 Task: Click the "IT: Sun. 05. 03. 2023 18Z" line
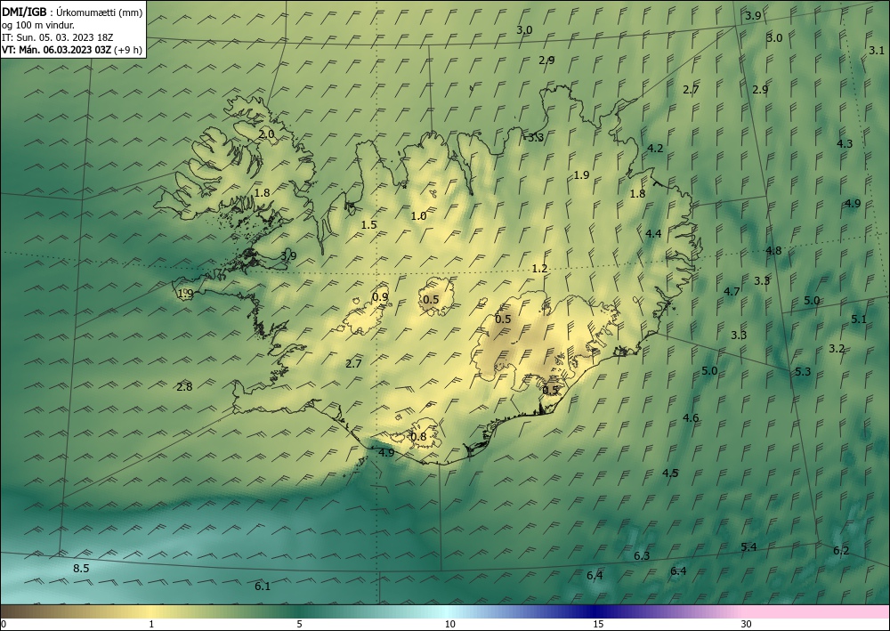coord(57,37)
